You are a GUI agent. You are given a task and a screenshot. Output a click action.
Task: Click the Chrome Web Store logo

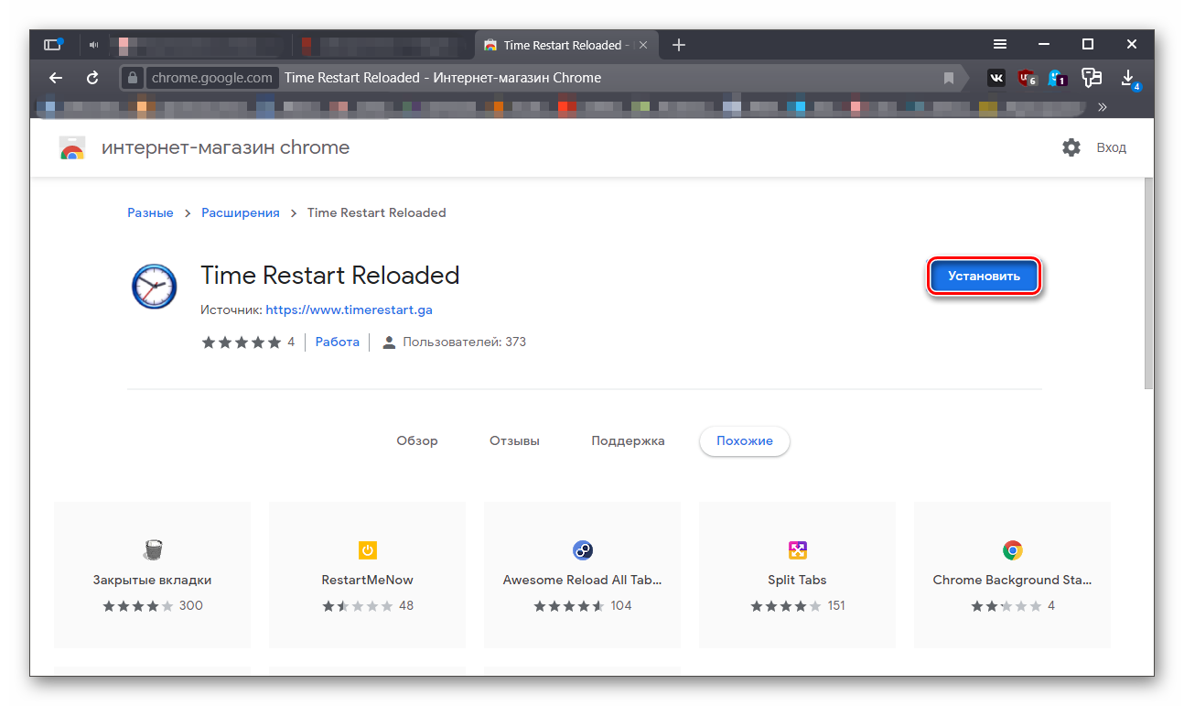[x=71, y=148]
